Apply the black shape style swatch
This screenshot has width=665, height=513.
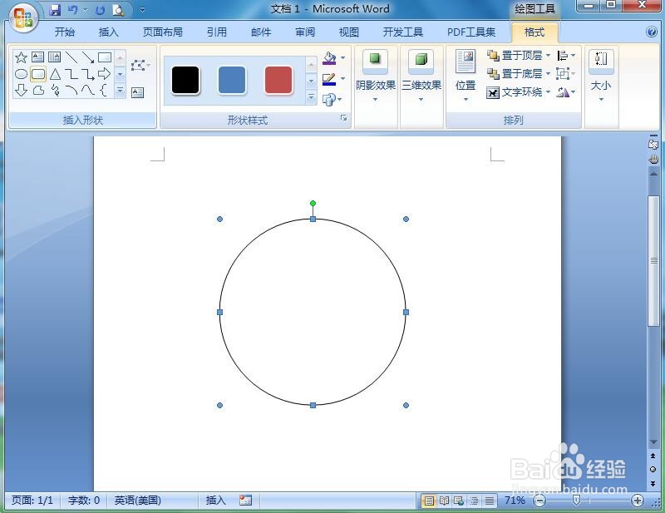[x=185, y=80]
